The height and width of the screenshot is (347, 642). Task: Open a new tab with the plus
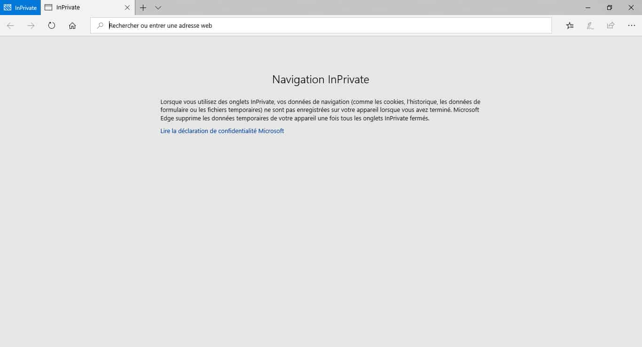143,8
